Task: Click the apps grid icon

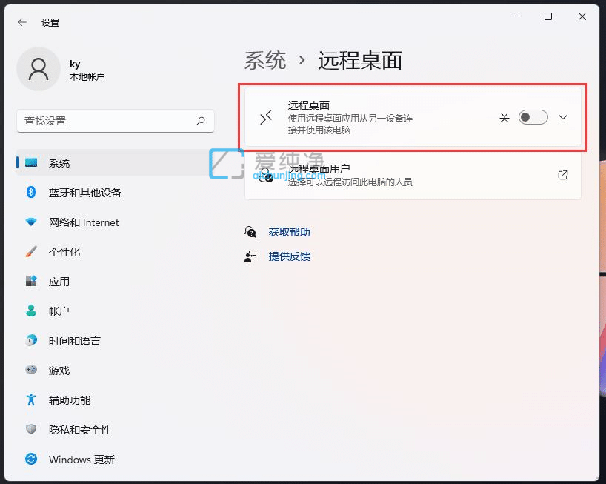Action: coord(31,281)
